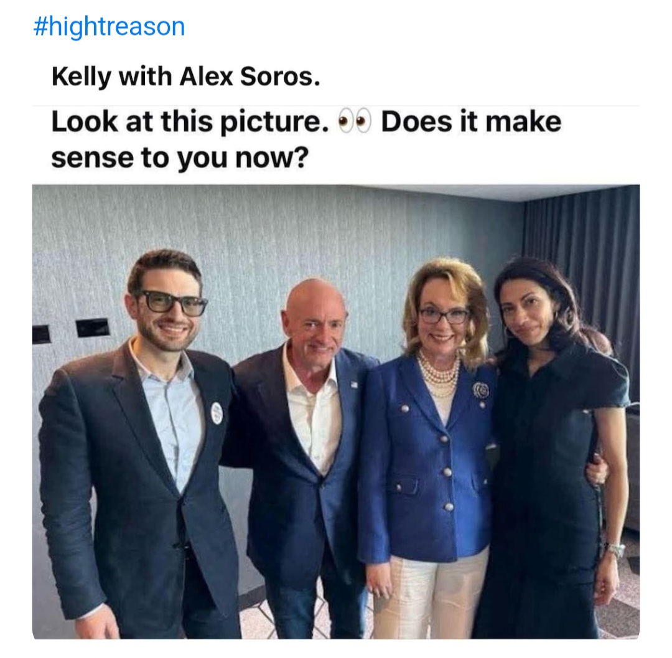
Task: Click the flower brooch on the blue jacket
Action: (x=480, y=390)
